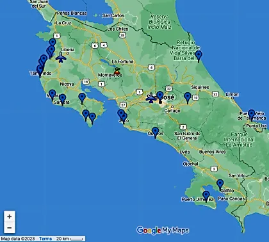Open the pin at Puerto Viejo de Talamanca

(x=252, y=115)
